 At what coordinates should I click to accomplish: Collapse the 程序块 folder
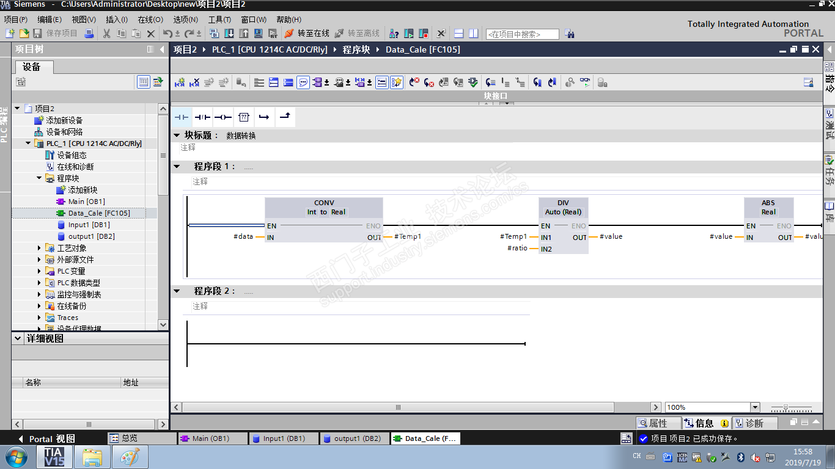pos(40,178)
